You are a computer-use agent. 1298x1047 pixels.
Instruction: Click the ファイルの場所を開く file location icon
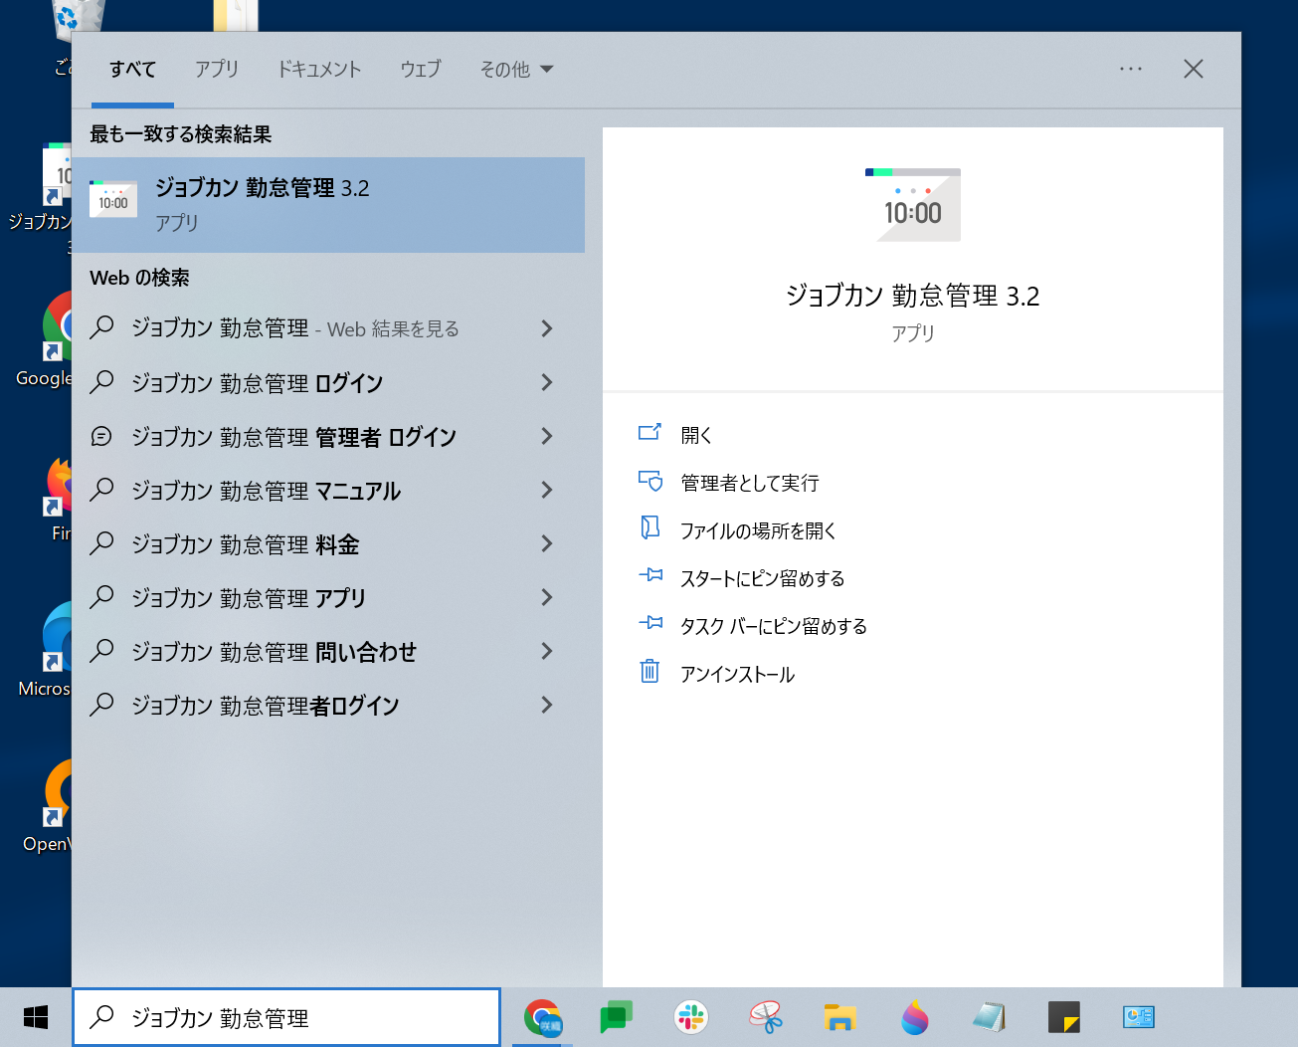649,528
